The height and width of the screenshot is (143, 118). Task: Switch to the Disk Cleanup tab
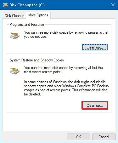tap(14, 16)
